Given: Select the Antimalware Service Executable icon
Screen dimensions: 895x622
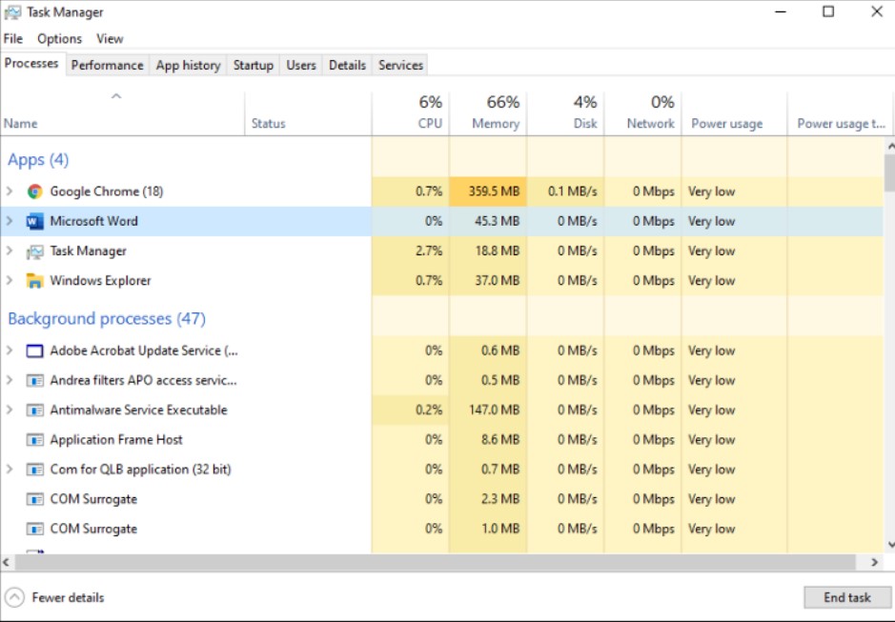Looking at the screenshot, I should tap(35, 410).
